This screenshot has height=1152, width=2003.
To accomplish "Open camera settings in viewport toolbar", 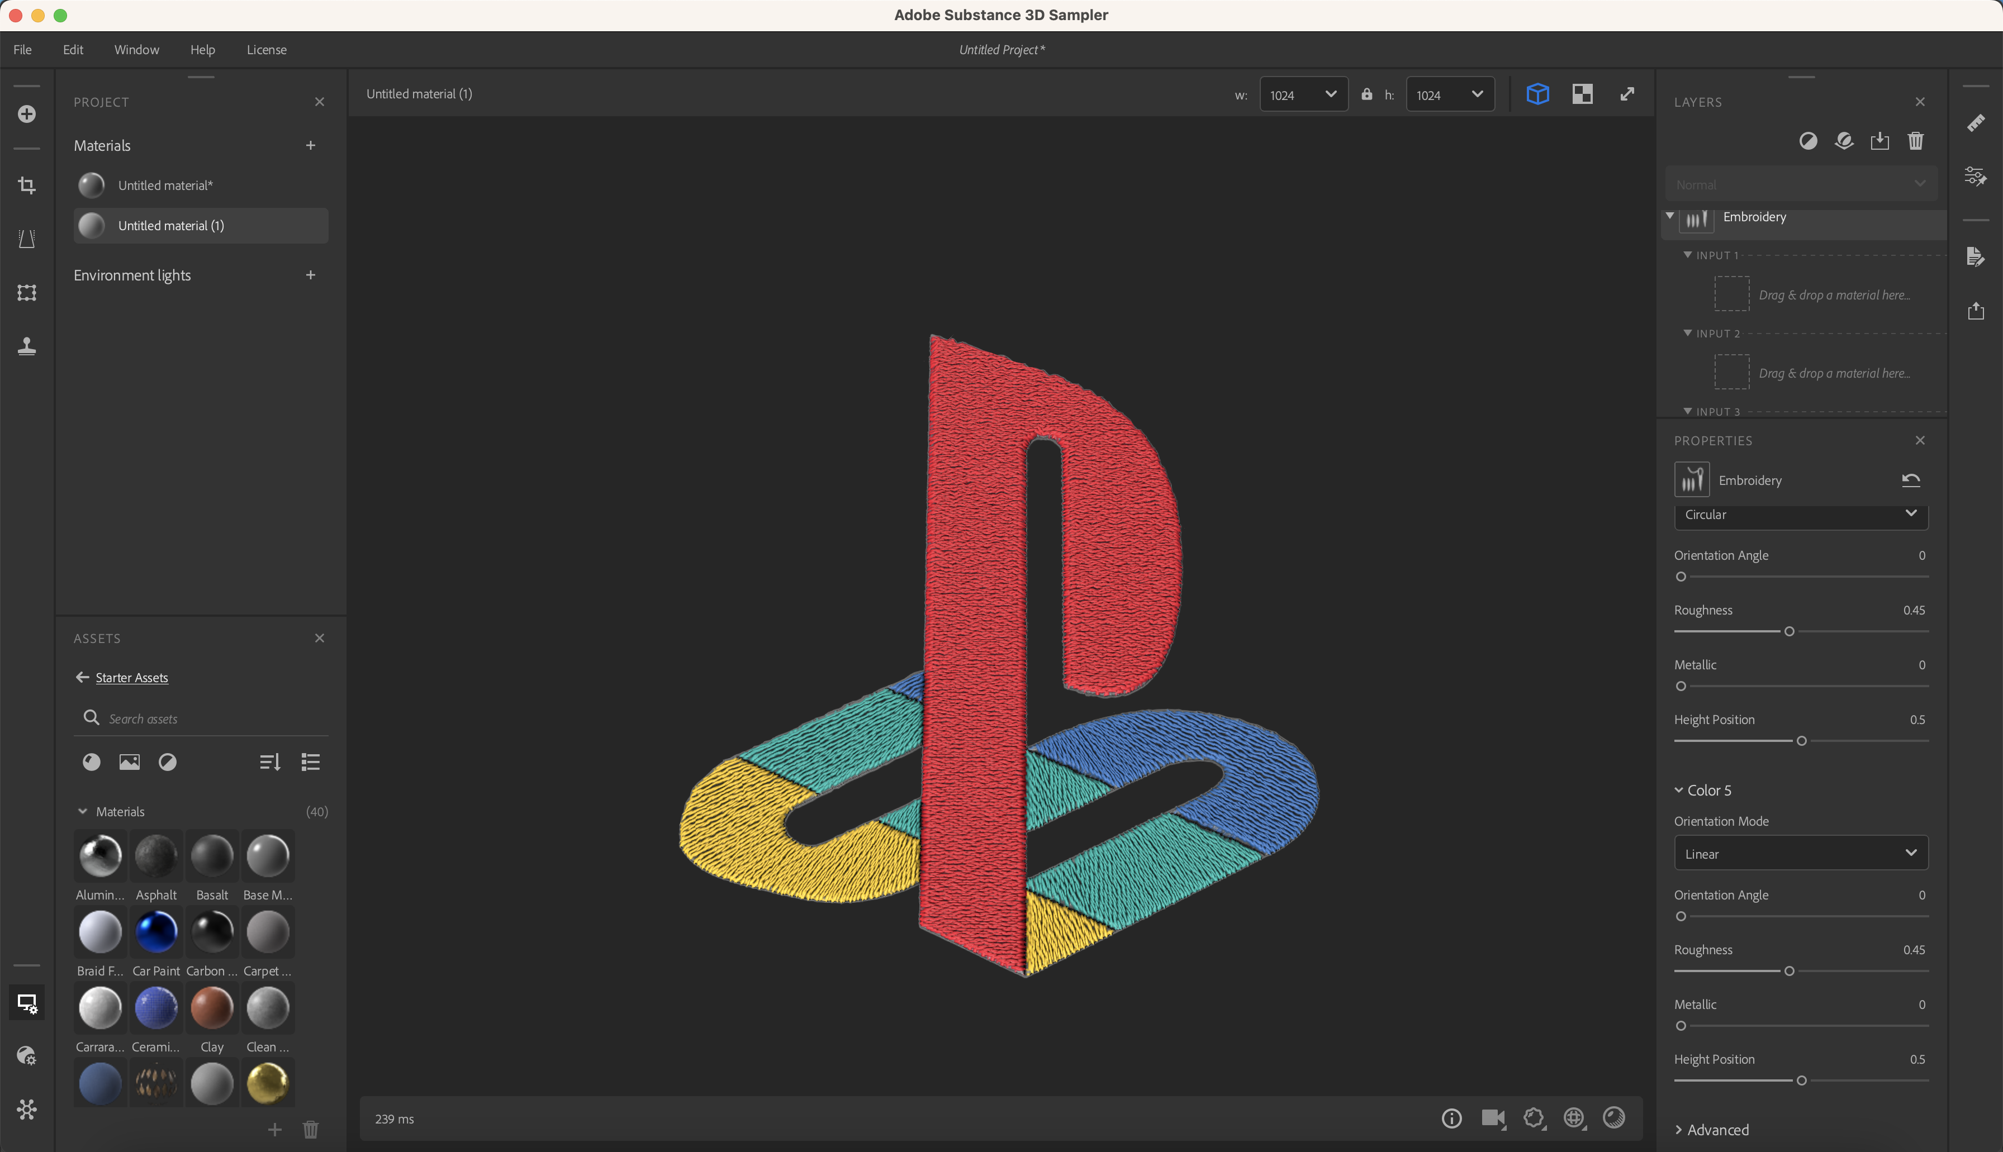I will [x=1493, y=1118].
